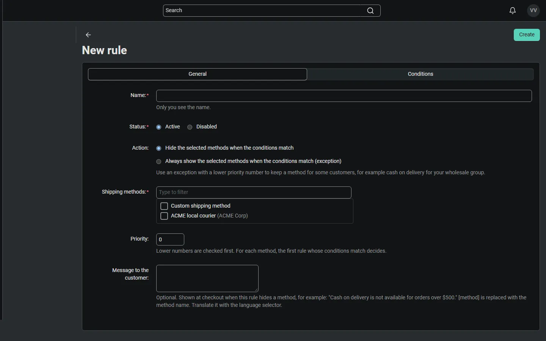This screenshot has width=546, height=341.
Task: Check the ACME local courier checkbox
Action: pos(164,216)
